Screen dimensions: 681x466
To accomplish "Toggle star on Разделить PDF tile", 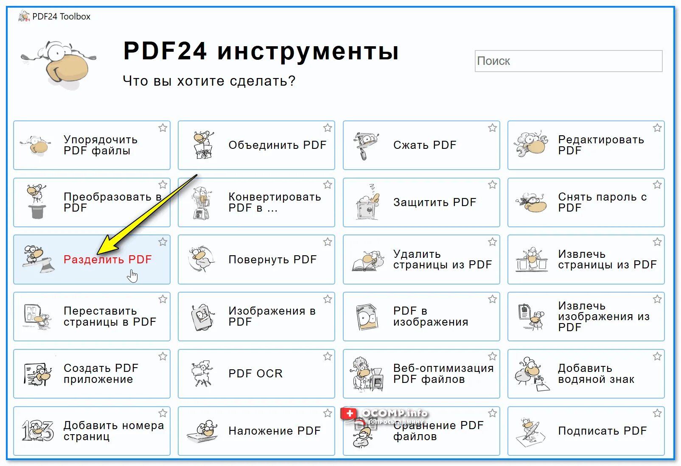I will point(163,242).
